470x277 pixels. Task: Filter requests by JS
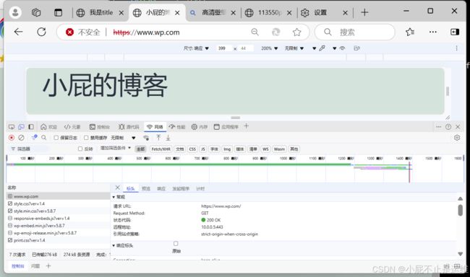(x=203, y=149)
